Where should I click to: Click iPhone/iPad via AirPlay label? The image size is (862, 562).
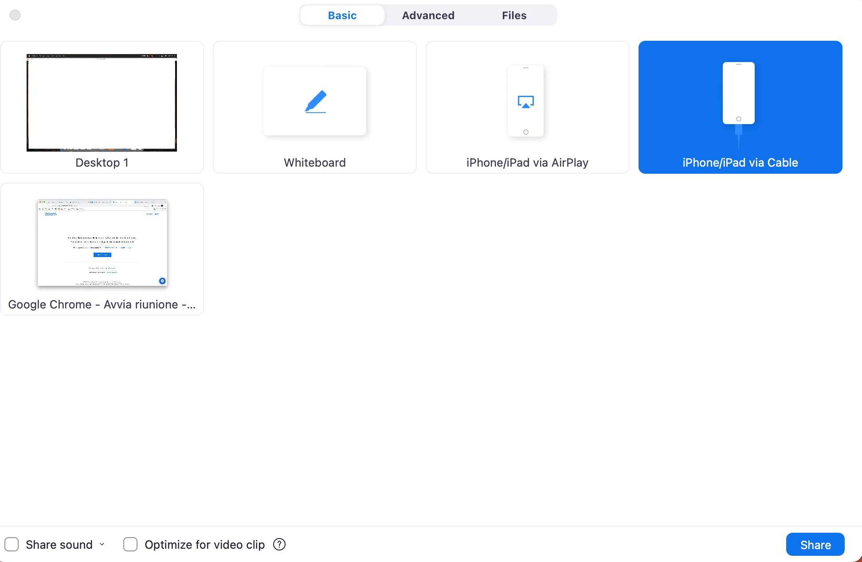pos(527,163)
